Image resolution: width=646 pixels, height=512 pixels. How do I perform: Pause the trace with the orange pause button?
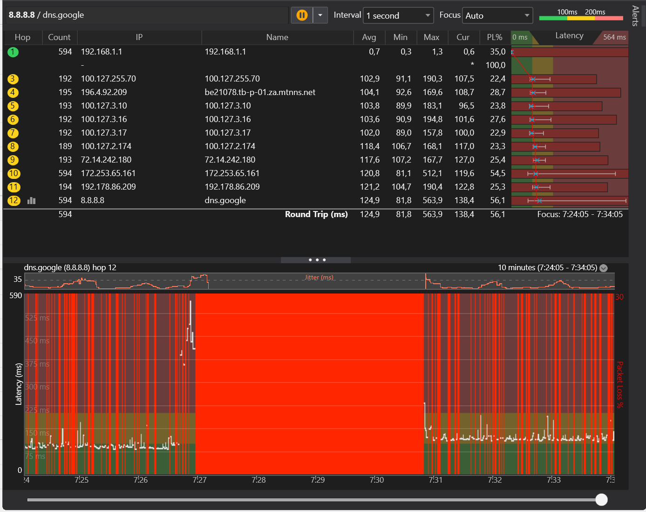(302, 15)
